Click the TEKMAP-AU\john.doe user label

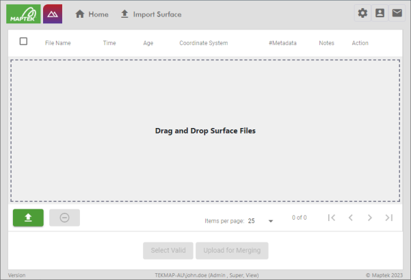tap(207, 275)
